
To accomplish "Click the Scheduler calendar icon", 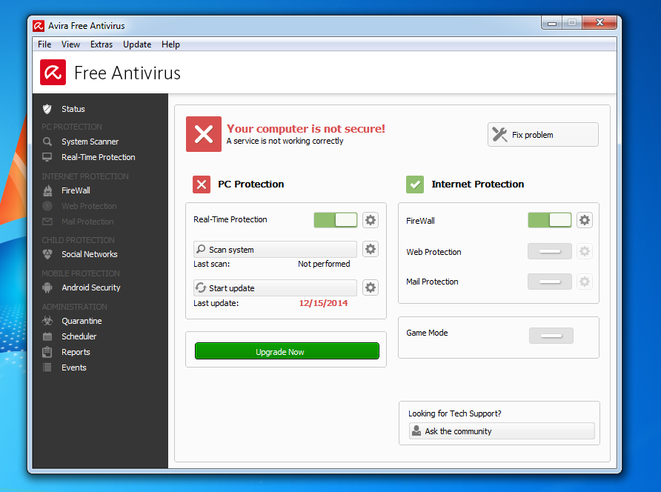I will pyautogui.click(x=47, y=336).
